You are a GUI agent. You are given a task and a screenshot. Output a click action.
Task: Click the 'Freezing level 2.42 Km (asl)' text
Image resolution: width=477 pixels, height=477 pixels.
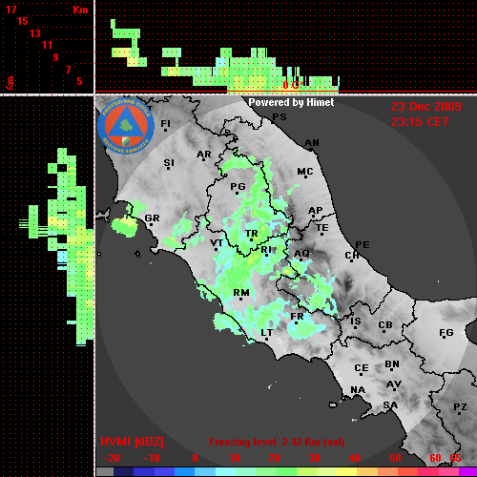(277, 442)
